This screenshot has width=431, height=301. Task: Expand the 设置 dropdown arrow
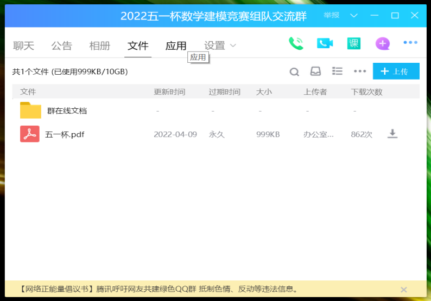(233, 45)
